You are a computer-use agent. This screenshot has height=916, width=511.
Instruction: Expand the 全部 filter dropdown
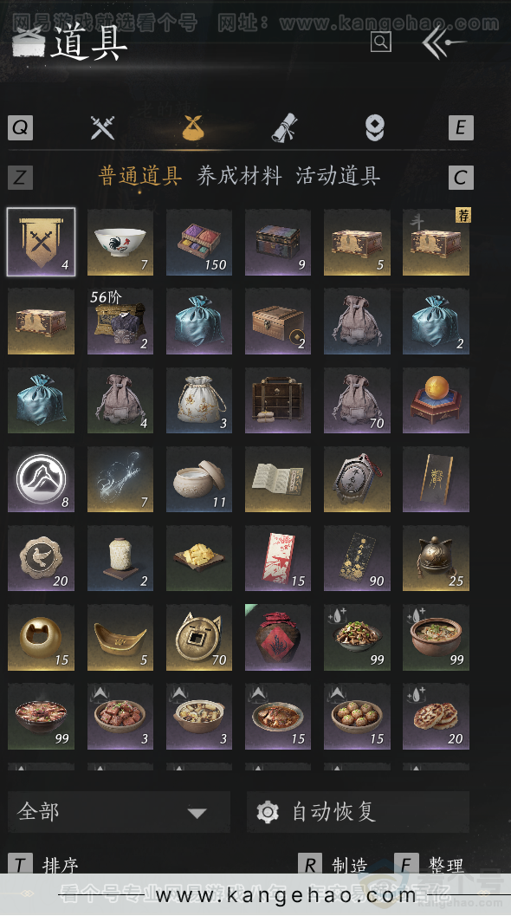(119, 811)
